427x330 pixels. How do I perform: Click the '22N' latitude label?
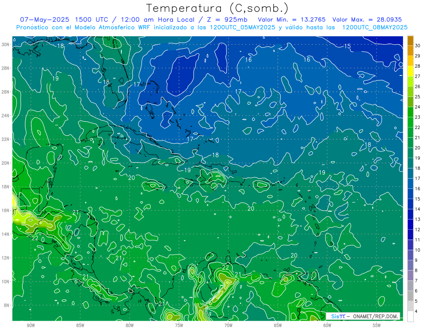pyautogui.click(x=5, y=139)
